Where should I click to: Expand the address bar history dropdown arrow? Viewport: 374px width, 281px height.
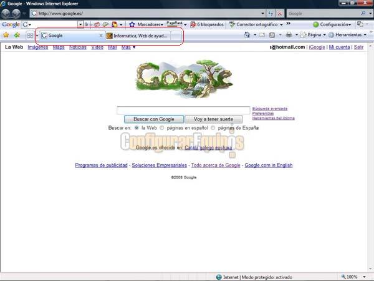pyautogui.click(x=262, y=14)
